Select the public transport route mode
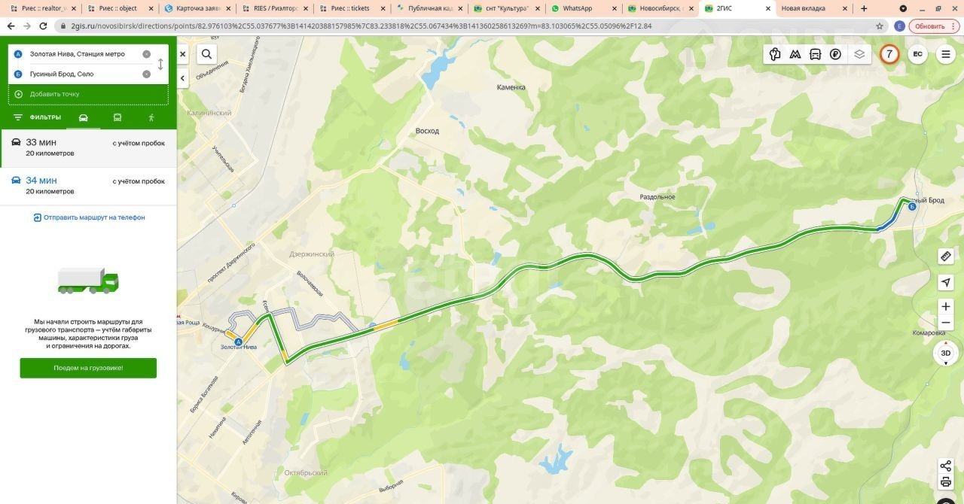 [x=117, y=117]
